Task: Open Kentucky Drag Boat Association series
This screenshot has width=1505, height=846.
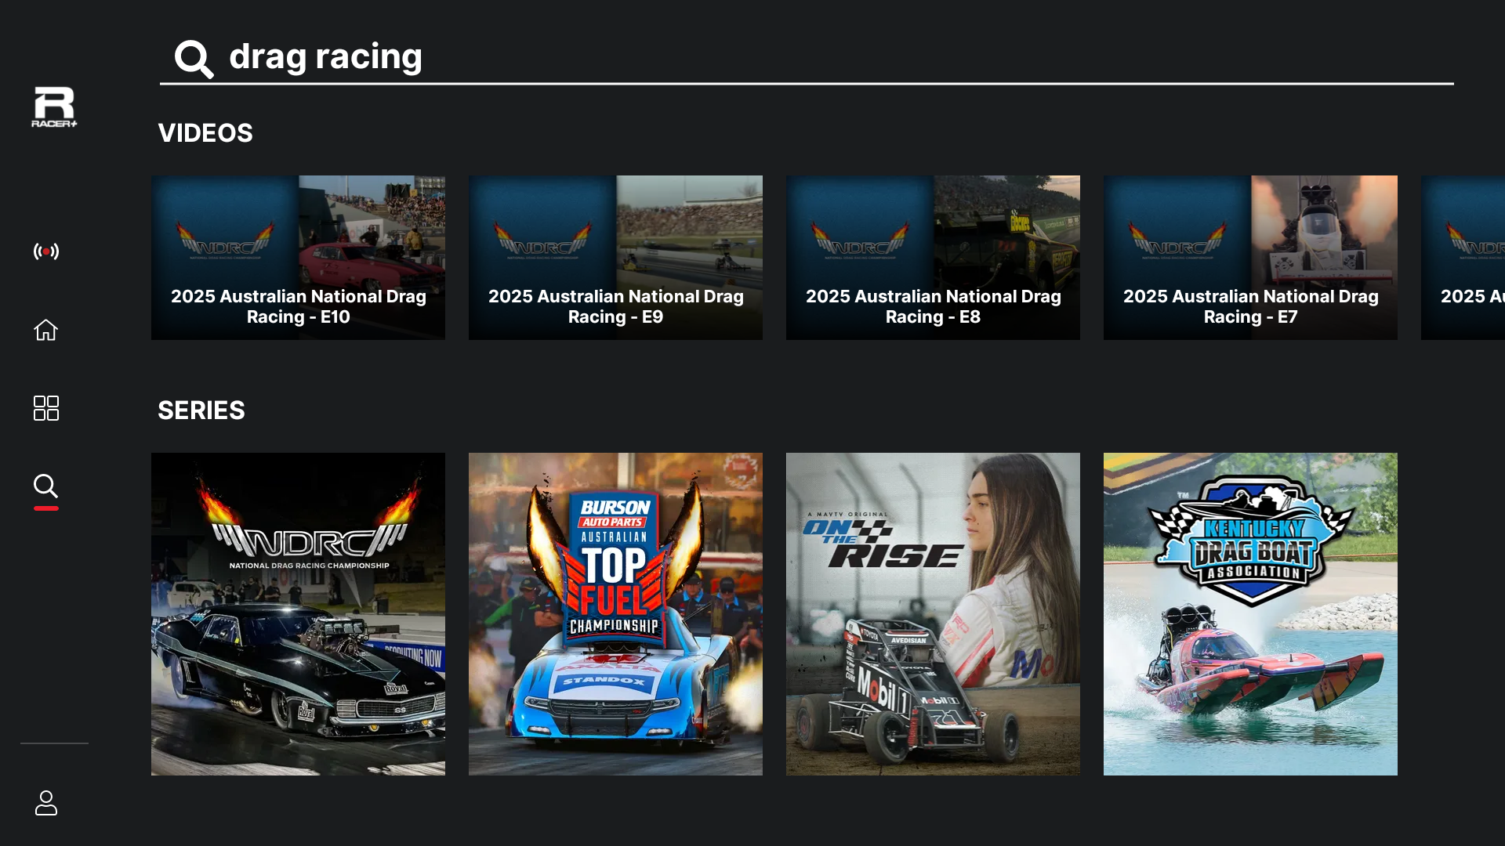Action: (x=1250, y=614)
